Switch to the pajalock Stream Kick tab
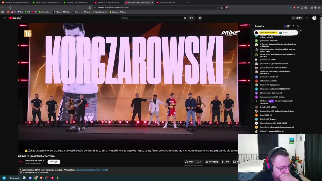 pyautogui.click(x=46, y=3)
